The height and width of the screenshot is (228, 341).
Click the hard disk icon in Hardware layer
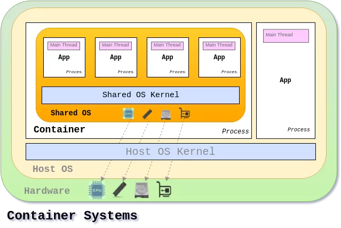coord(141,190)
